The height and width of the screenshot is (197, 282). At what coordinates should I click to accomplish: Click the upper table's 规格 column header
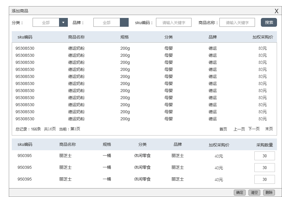(x=125, y=37)
